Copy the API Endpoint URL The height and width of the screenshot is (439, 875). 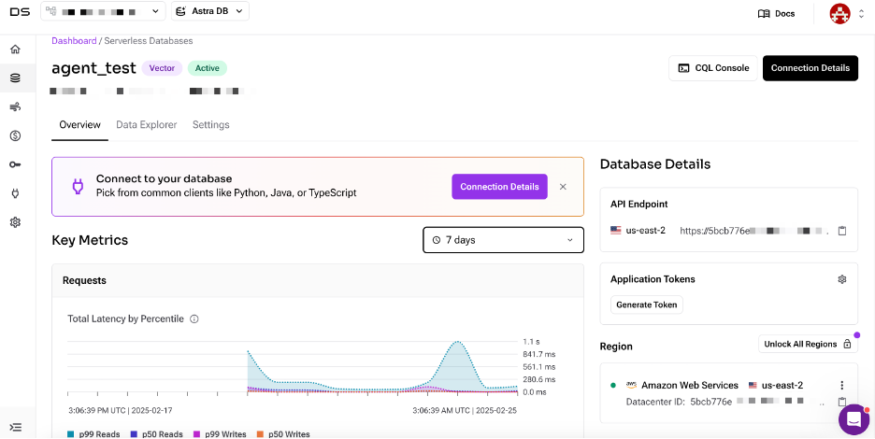click(842, 231)
